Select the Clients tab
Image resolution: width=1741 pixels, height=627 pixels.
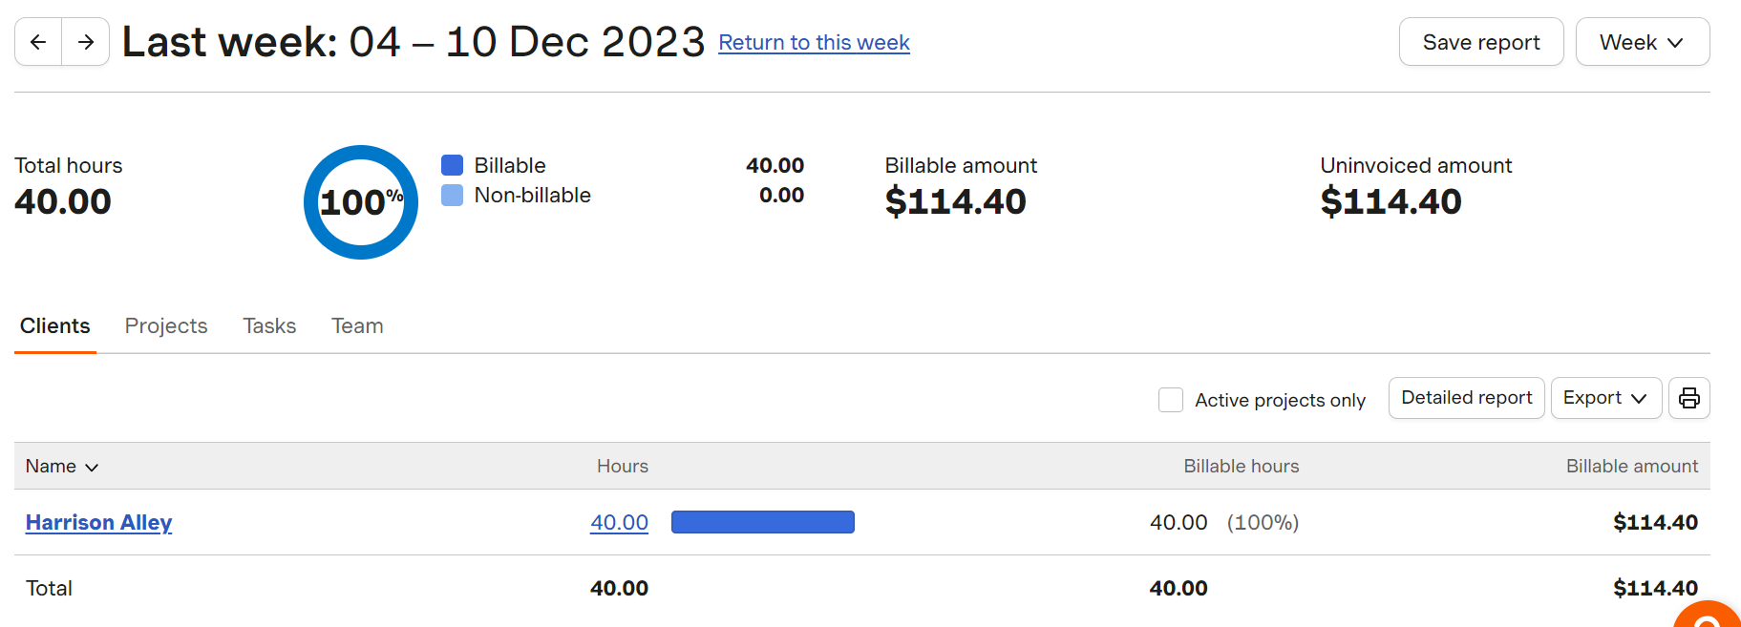coord(55,326)
